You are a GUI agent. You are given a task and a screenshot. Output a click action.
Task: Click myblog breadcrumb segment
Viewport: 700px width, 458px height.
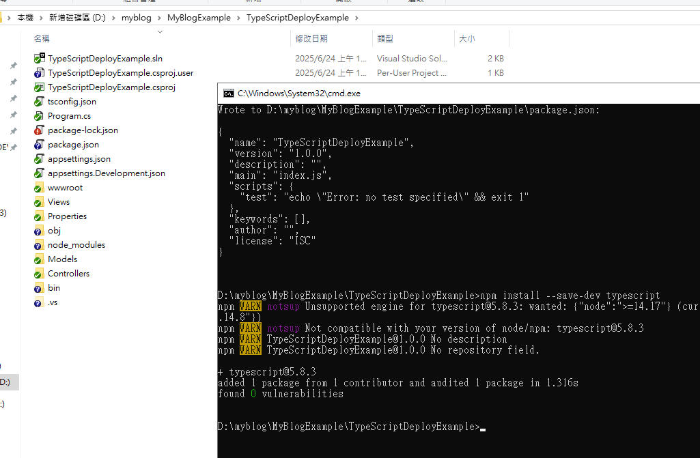point(136,18)
